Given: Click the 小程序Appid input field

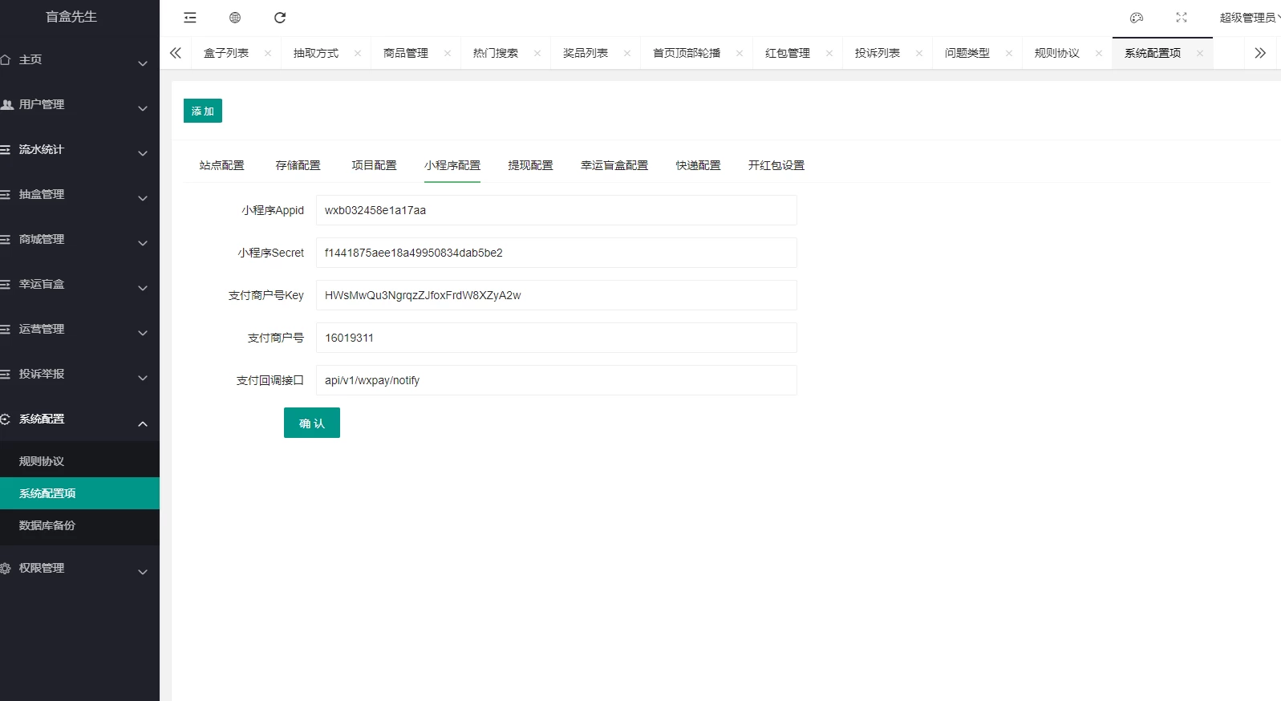Looking at the screenshot, I should pos(556,211).
